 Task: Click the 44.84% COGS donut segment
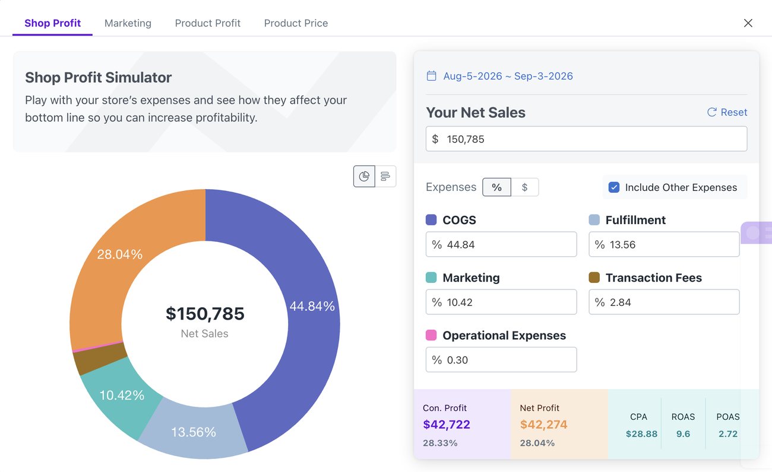(312, 307)
